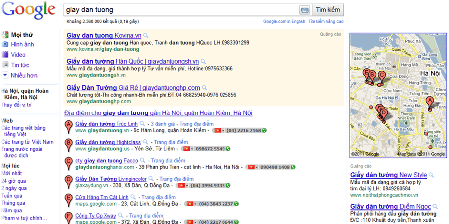Click red map pin C in results list
The height and width of the screenshot is (224, 449).
pyautogui.click(x=68, y=164)
